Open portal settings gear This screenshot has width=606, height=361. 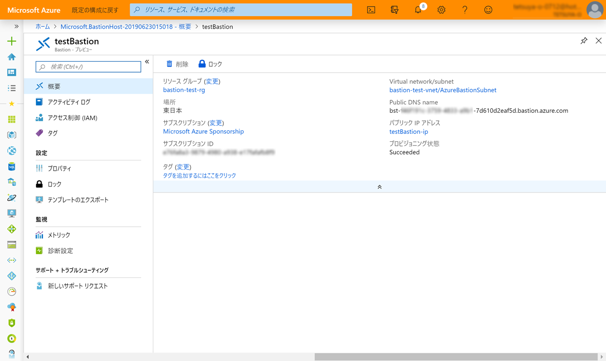click(441, 10)
